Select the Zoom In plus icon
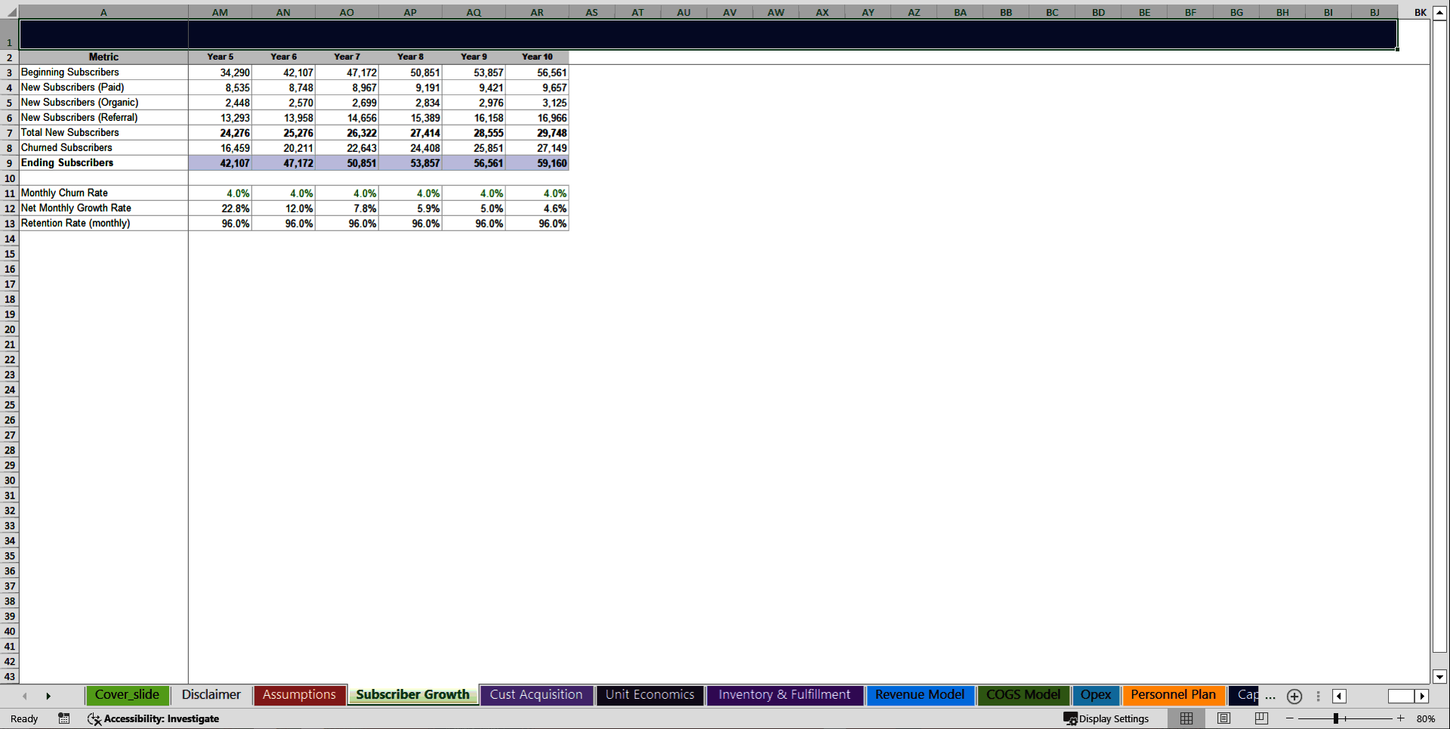 [x=1400, y=718]
